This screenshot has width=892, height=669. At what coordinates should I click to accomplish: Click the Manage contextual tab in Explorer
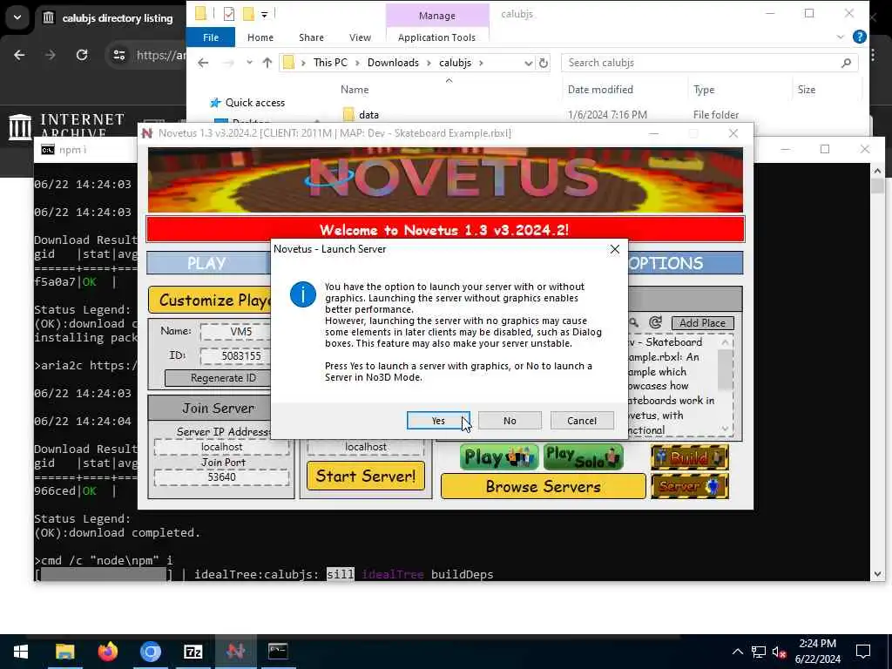point(437,16)
